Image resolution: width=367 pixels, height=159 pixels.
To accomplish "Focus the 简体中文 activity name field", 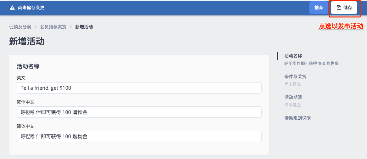I will (139, 136).
